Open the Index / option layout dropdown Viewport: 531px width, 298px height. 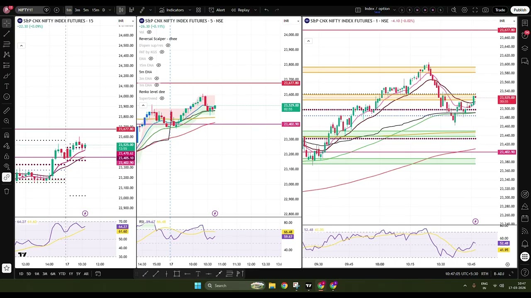tap(394, 10)
